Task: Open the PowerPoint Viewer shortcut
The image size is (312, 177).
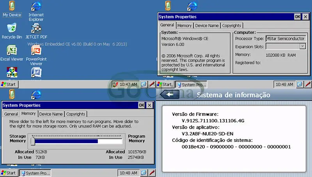Action: click(36, 55)
